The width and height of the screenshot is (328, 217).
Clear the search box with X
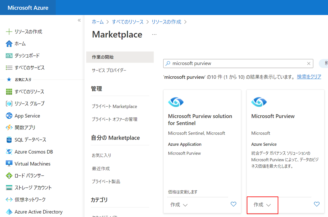pyautogui.click(x=309, y=64)
